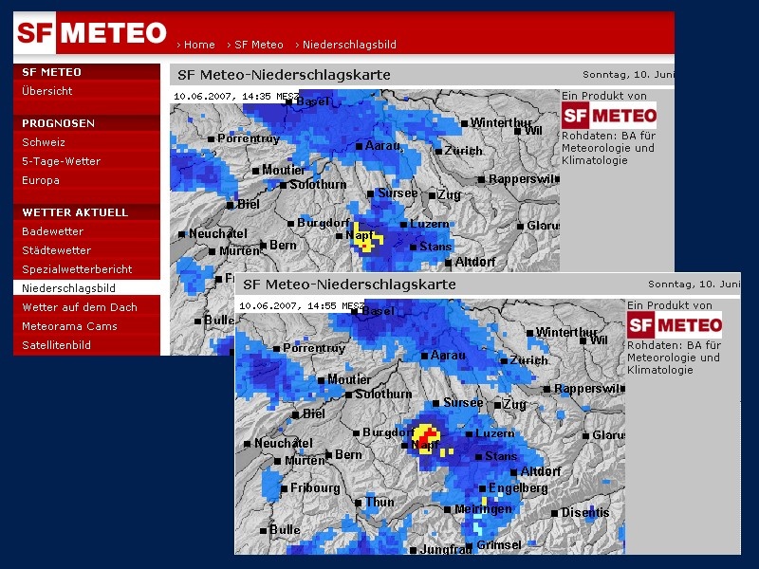Click Fribourg marker on 14:55 map
This screenshot has width=759, height=569.
tap(284, 488)
